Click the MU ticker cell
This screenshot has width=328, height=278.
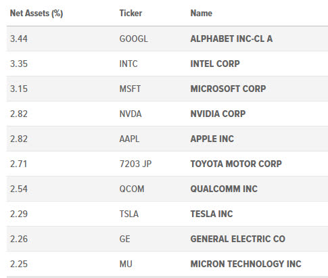coord(126,264)
